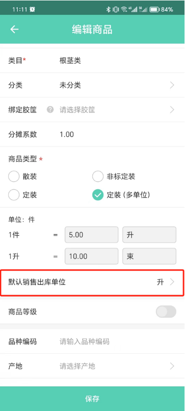Tap the Bluetooth status icon

click(x=108, y=10)
